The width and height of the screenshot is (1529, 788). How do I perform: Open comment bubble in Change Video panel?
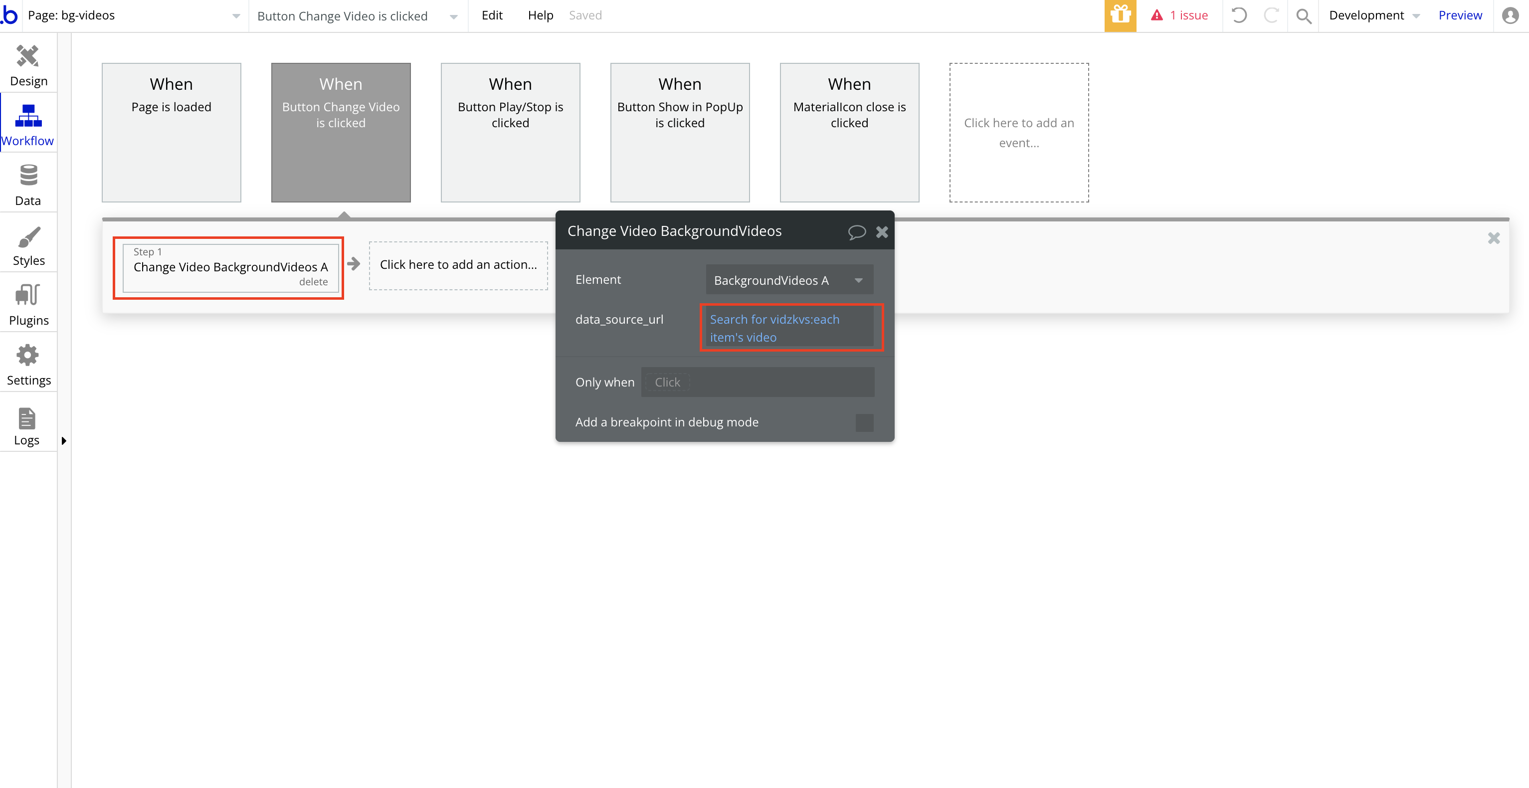(856, 232)
